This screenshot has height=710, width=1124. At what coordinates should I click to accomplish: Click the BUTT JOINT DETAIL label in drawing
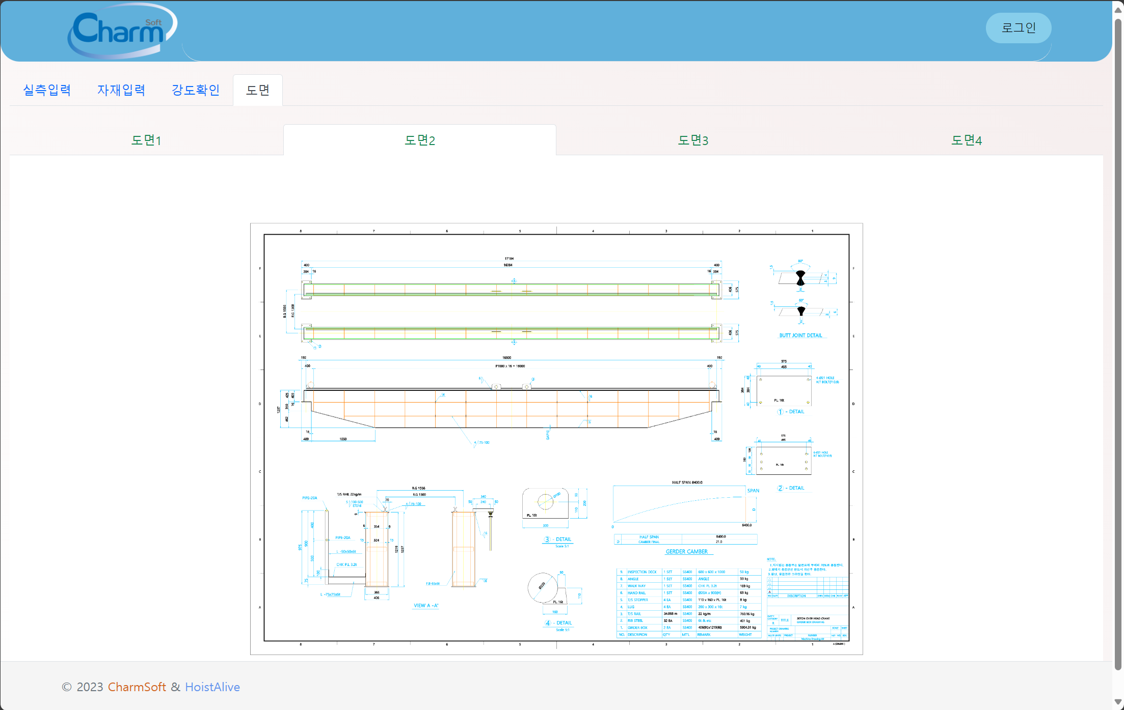[x=800, y=335]
